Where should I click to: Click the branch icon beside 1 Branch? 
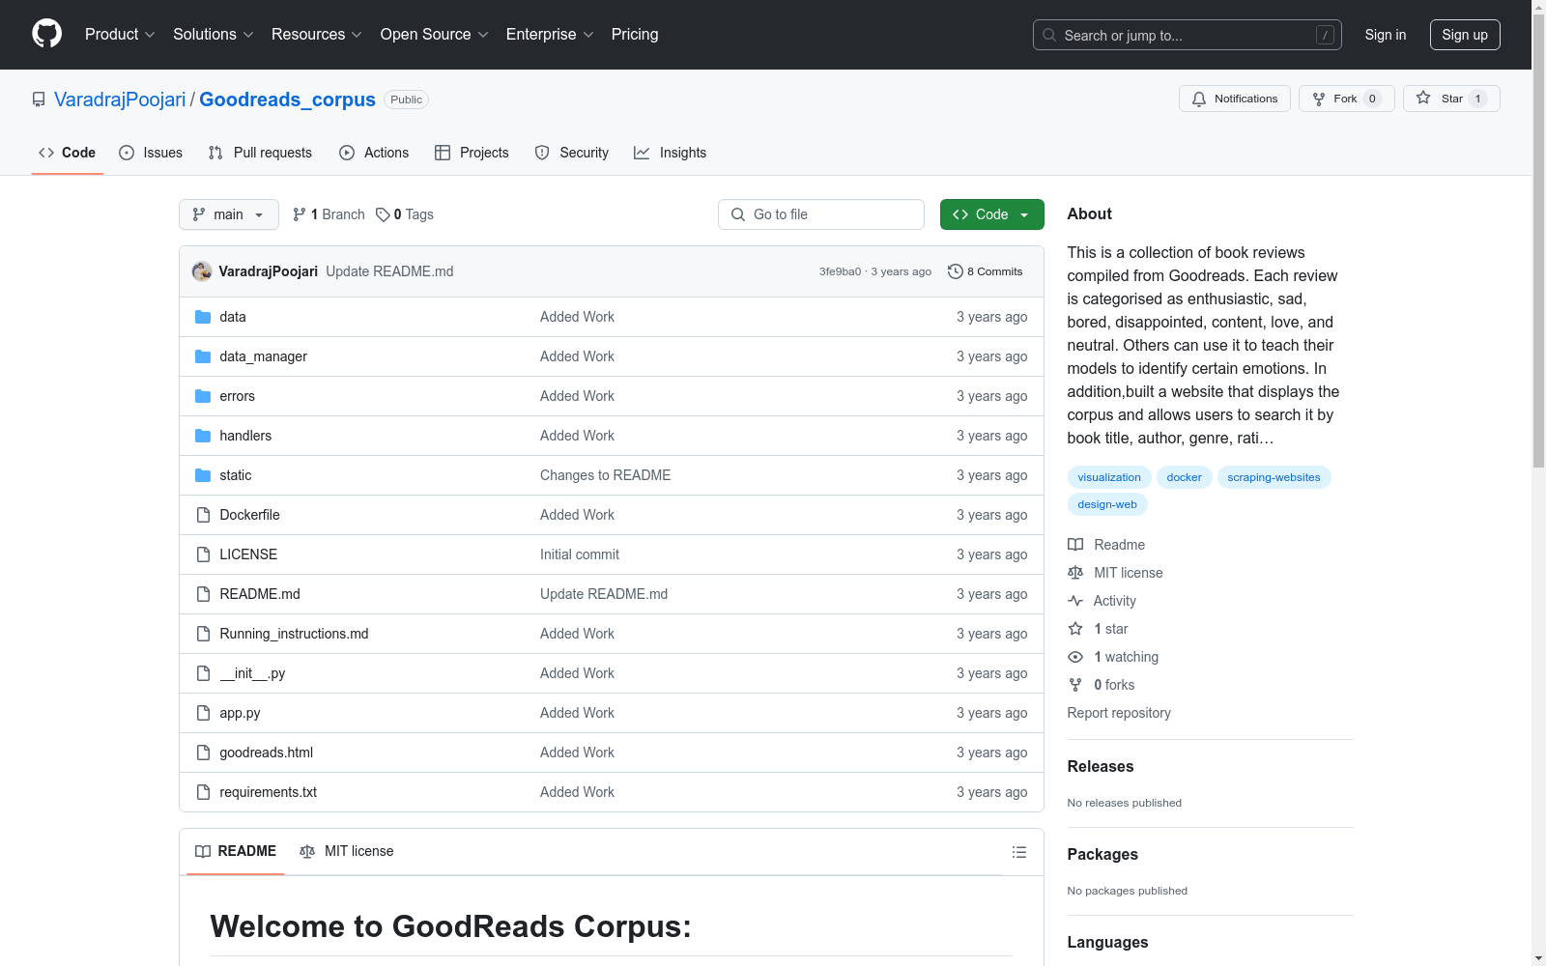pyautogui.click(x=300, y=214)
